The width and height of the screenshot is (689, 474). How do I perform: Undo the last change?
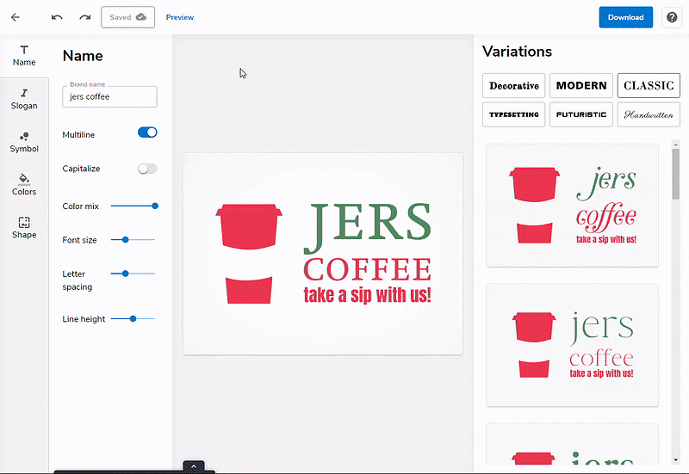pos(57,17)
